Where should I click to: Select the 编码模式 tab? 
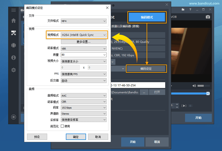(x=147, y=17)
